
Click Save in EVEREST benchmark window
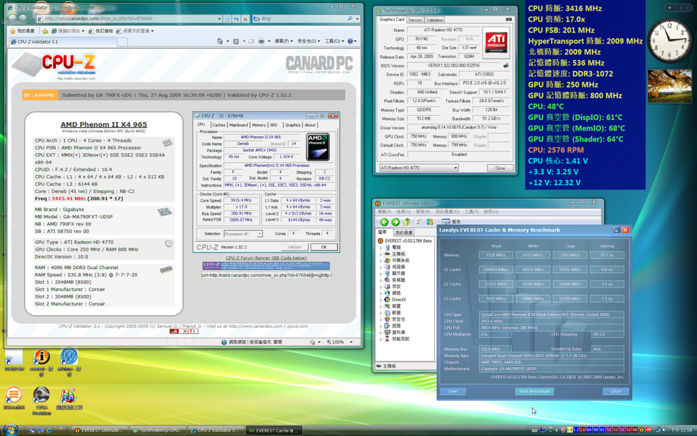point(453,391)
